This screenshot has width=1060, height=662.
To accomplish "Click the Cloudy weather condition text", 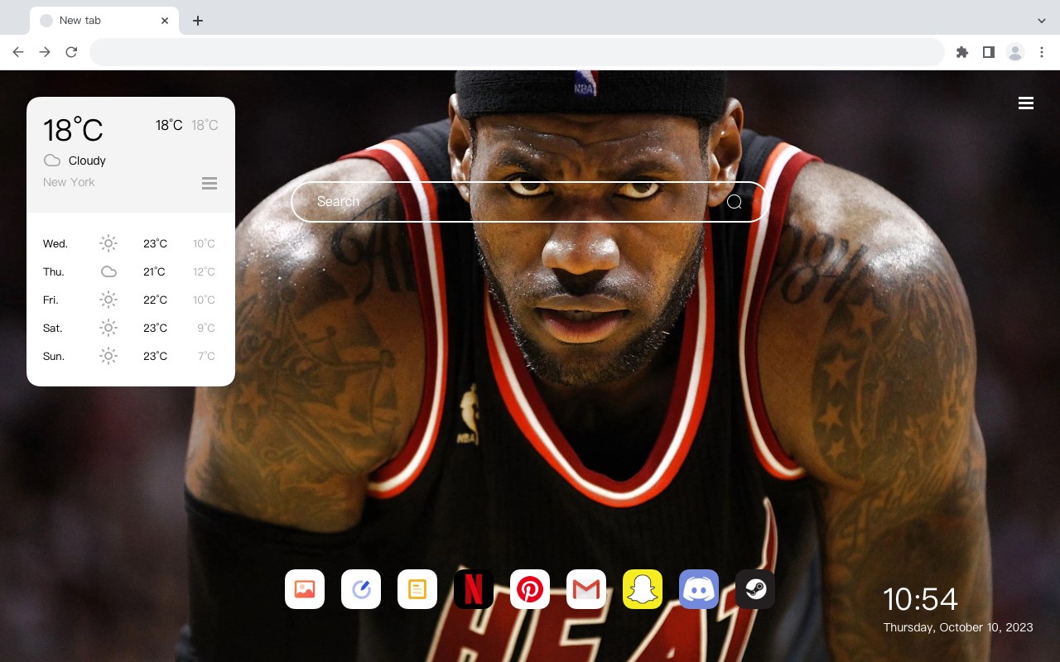I will [87, 161].
